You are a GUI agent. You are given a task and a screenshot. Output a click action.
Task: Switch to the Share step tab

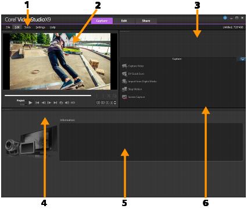[146, 21]
